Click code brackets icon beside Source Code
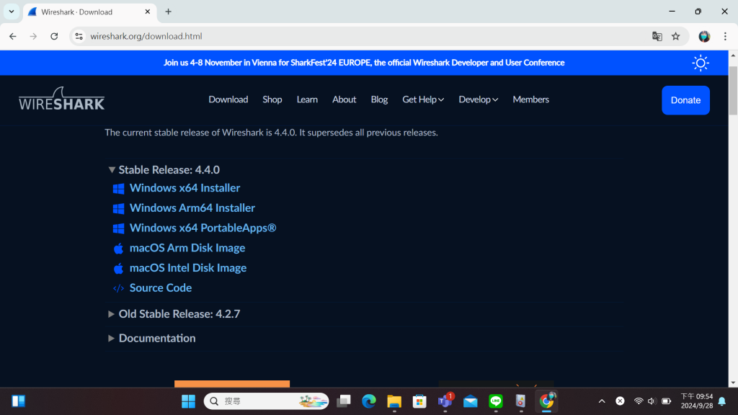738x415 pixels. pyautogui.click(x=119, y=288)
